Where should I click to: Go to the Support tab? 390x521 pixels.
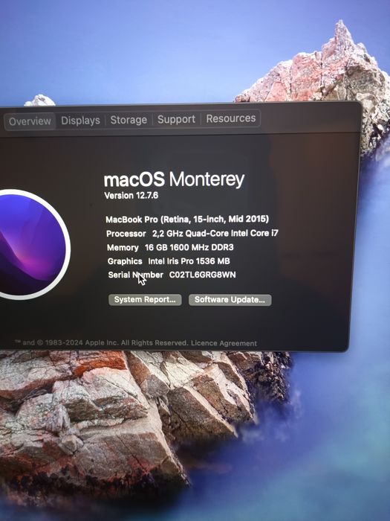tap(176, 119)
